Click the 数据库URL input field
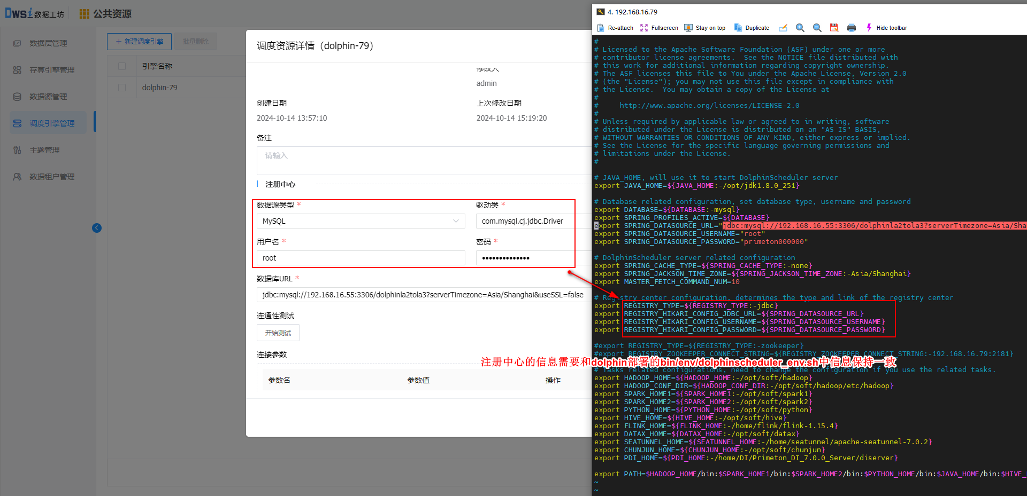 423,295
